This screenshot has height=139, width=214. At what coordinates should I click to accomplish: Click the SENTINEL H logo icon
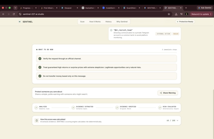coord(20,22)
